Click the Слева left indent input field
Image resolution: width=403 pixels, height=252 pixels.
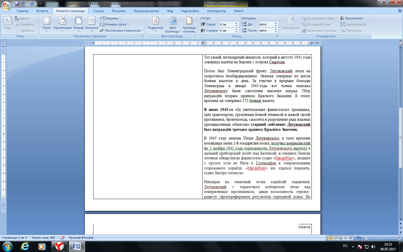coord(226,24)
